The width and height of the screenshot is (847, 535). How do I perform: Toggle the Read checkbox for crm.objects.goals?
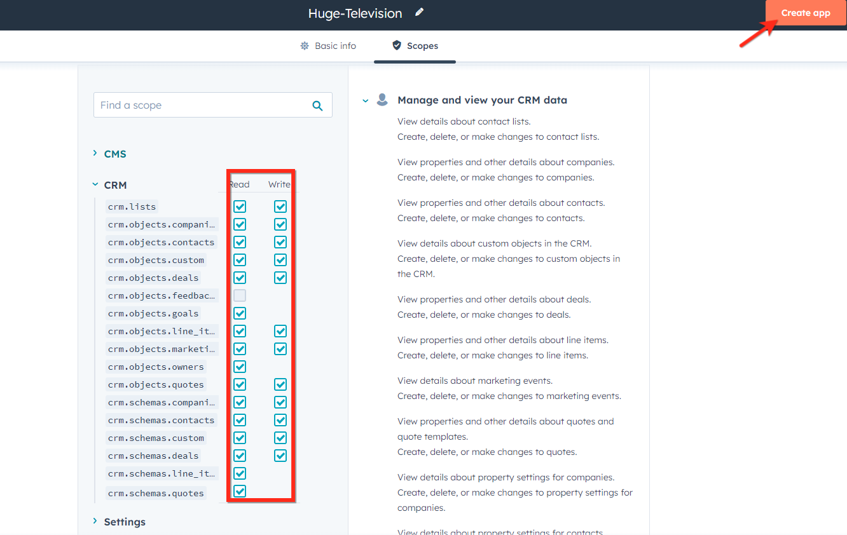240,313
